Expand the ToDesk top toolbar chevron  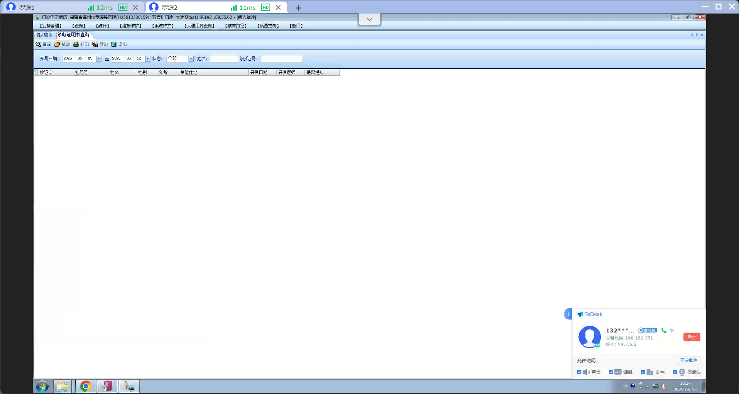pos(369,19)
